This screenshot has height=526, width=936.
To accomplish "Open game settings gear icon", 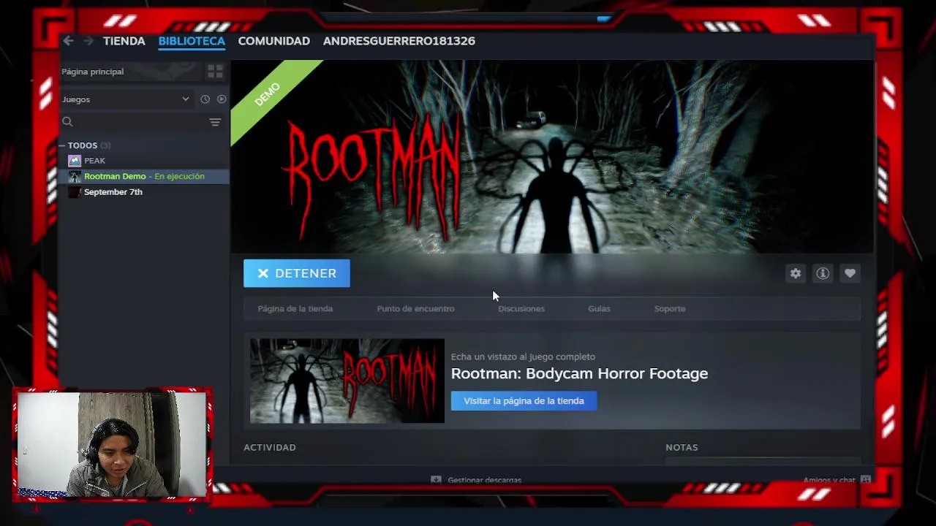I will click(x=796, y=273).
